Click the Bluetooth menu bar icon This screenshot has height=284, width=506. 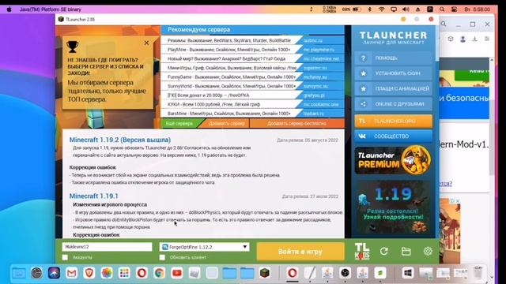370,9
